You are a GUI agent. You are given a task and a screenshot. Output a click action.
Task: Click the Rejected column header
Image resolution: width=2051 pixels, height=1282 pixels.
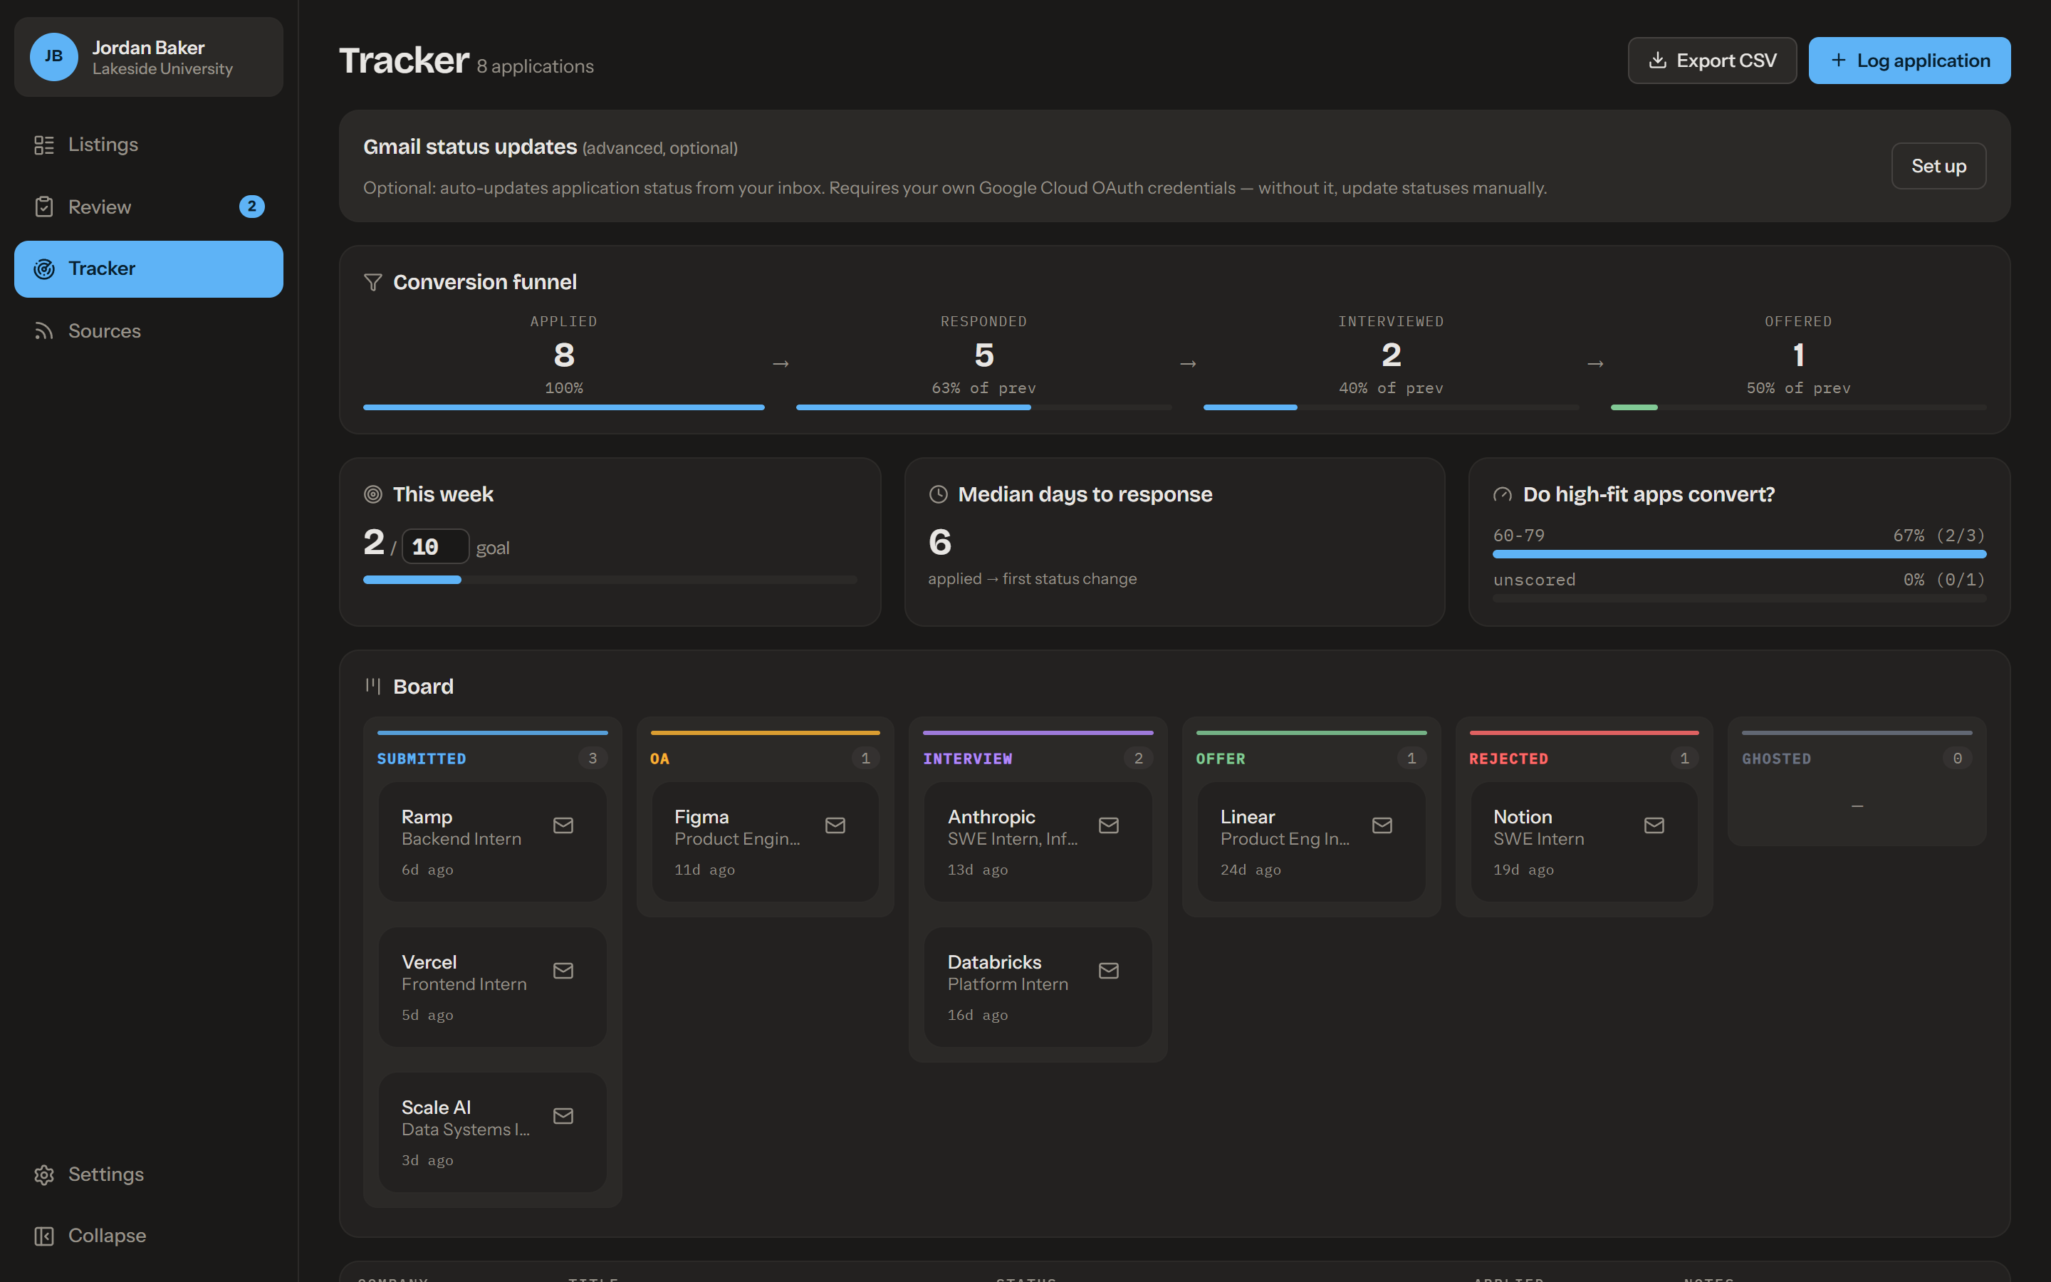click(1508, 759)
